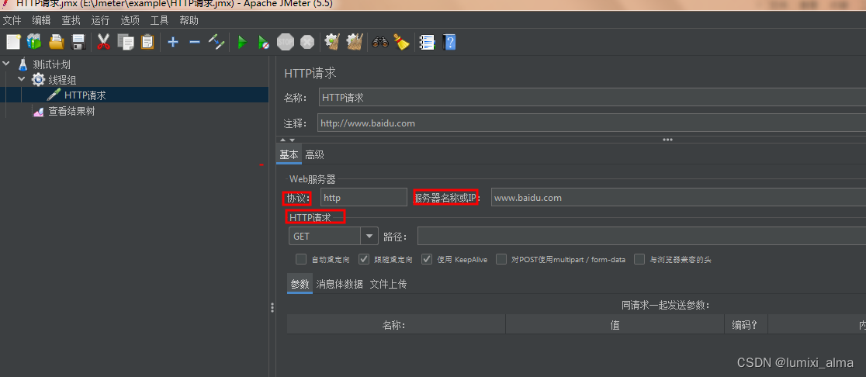
Task: Click the Reset Search broom icon
Action: pos(401,42)
